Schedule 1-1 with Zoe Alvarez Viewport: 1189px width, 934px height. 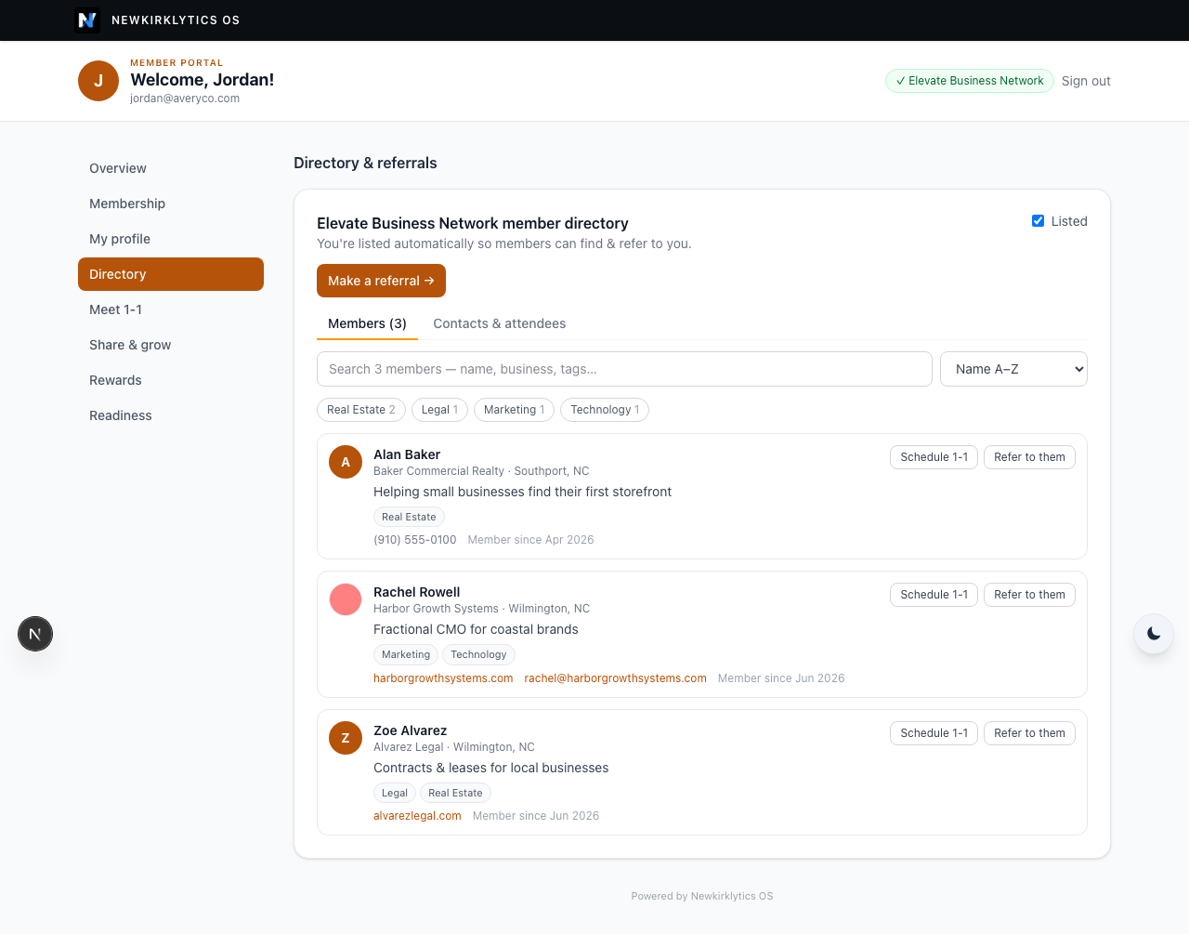(x=934, y=733)
